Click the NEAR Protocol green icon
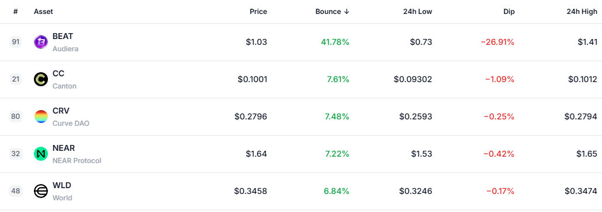The width and height of the screenshot is (602, 212). pos(41,154)
